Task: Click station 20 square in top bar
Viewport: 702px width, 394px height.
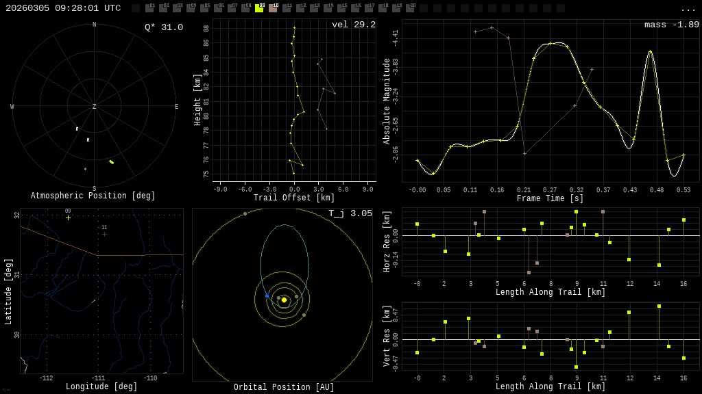Action: coord(410,8)
